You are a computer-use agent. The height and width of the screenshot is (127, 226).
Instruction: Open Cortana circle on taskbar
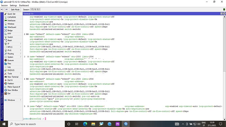pos(69,124)
